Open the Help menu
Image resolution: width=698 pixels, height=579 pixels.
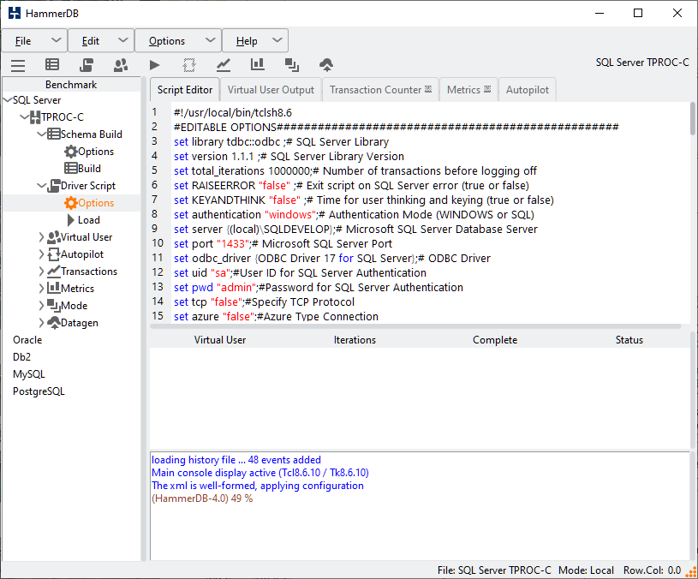[x=255, y=40]
